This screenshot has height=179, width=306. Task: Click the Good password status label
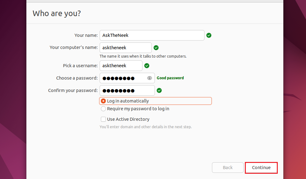(170, 78)
